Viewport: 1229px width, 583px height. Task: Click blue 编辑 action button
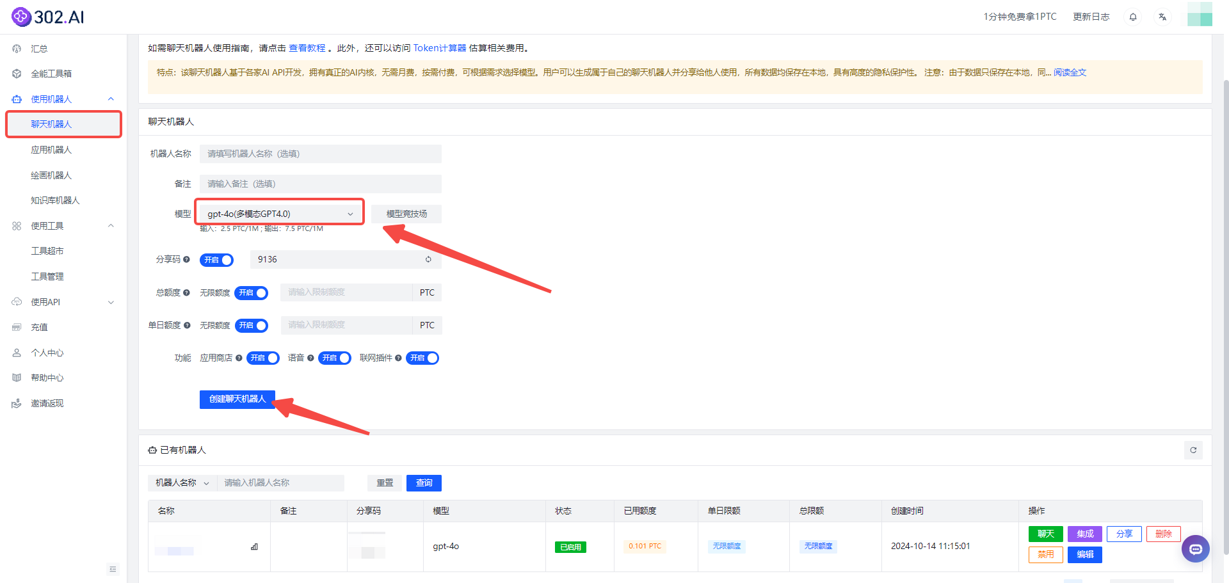tap(1085, 554)
